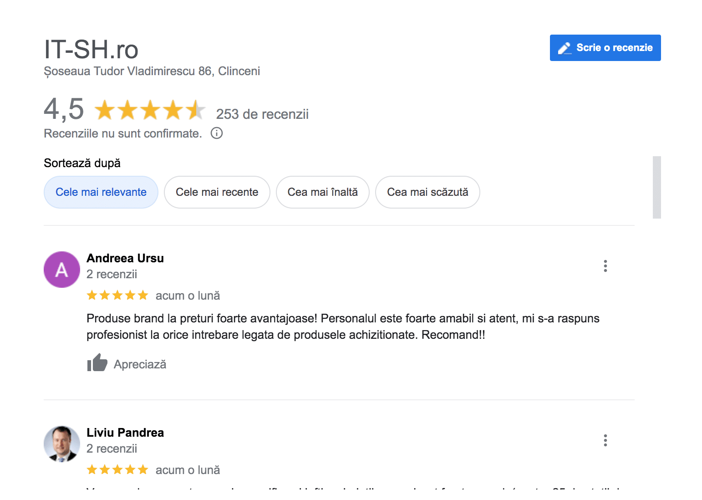This screenshot has width=702, height=500.
Task: Click the overall 4,5 star rating stars
Action: (150, 110)
